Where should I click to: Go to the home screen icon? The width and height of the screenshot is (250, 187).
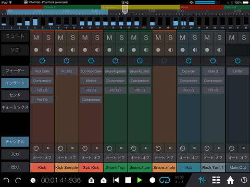(230, 180)
